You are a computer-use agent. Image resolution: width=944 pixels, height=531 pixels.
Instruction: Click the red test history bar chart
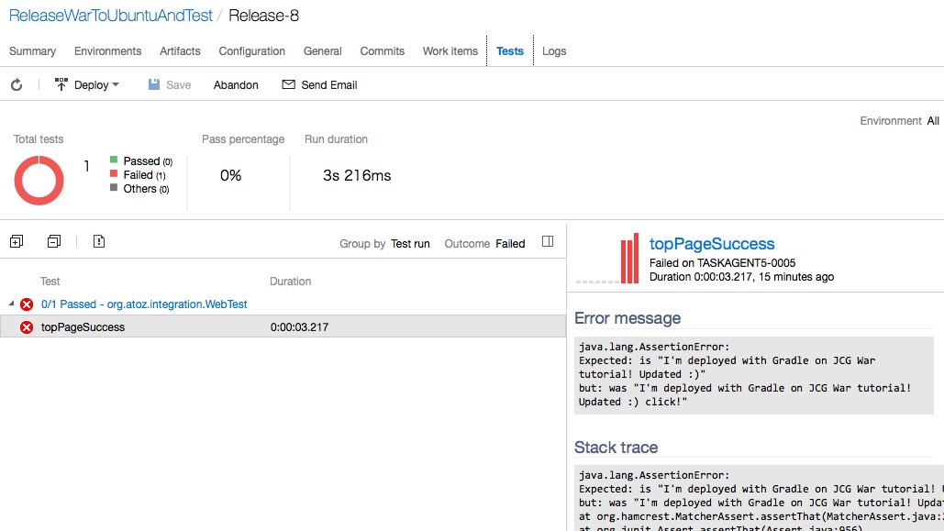pyautogui.click(x=629, y=259)
